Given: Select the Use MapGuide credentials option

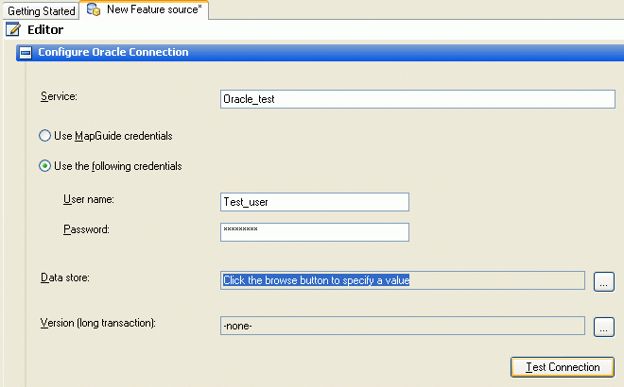Looking at the screenshot, I should 44,136.
